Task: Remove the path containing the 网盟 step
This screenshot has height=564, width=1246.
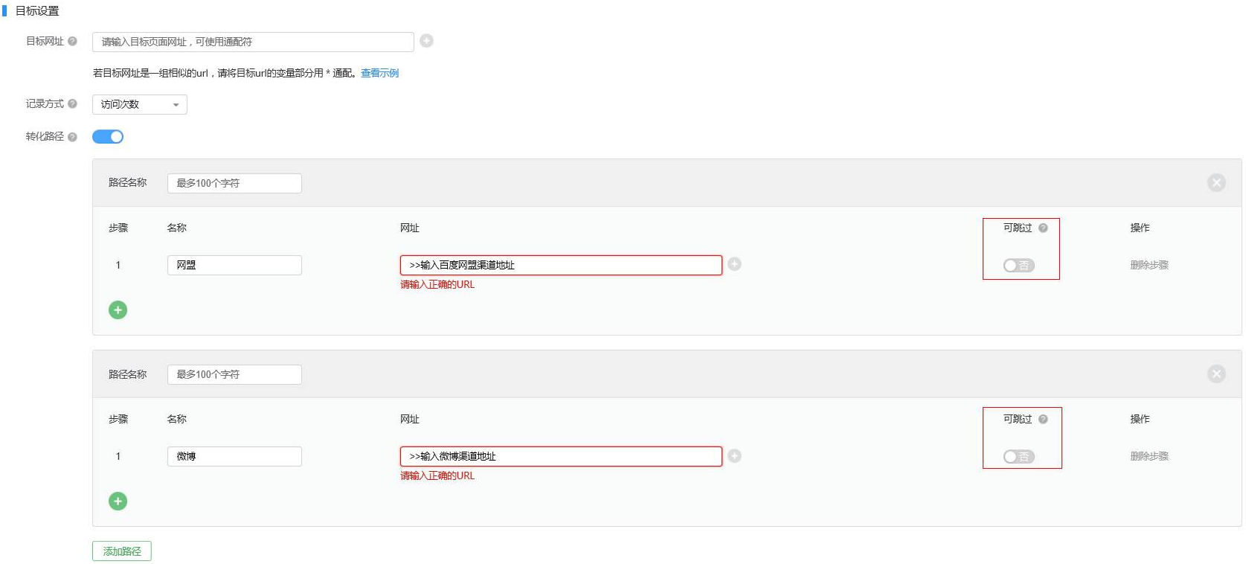Action: [x=1216, y=183]
